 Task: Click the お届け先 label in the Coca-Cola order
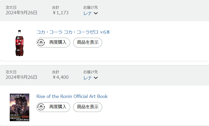(x=90, y=7)
